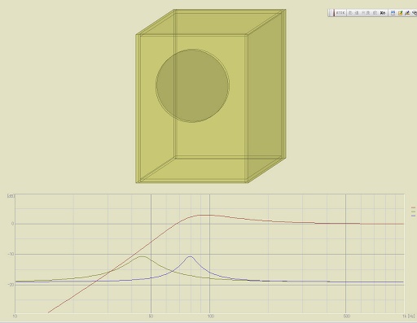417x323 pixels.
Task: Click the toolbar's leftmost text button
Action: pyautogui.click(x=340, y=13)
